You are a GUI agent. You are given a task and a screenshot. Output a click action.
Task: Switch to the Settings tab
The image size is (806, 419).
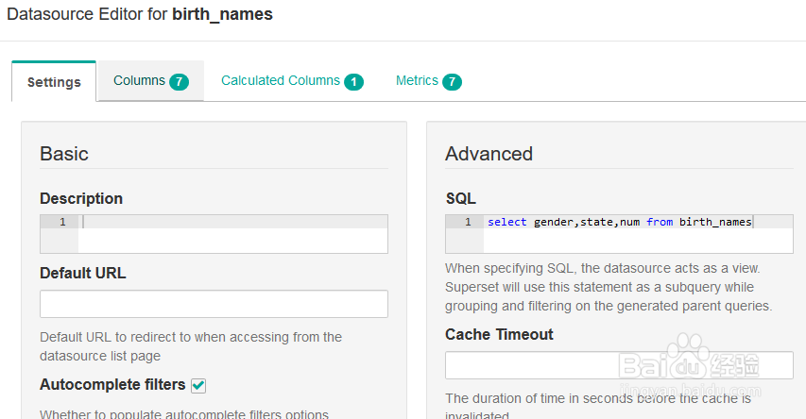point(54,82)
